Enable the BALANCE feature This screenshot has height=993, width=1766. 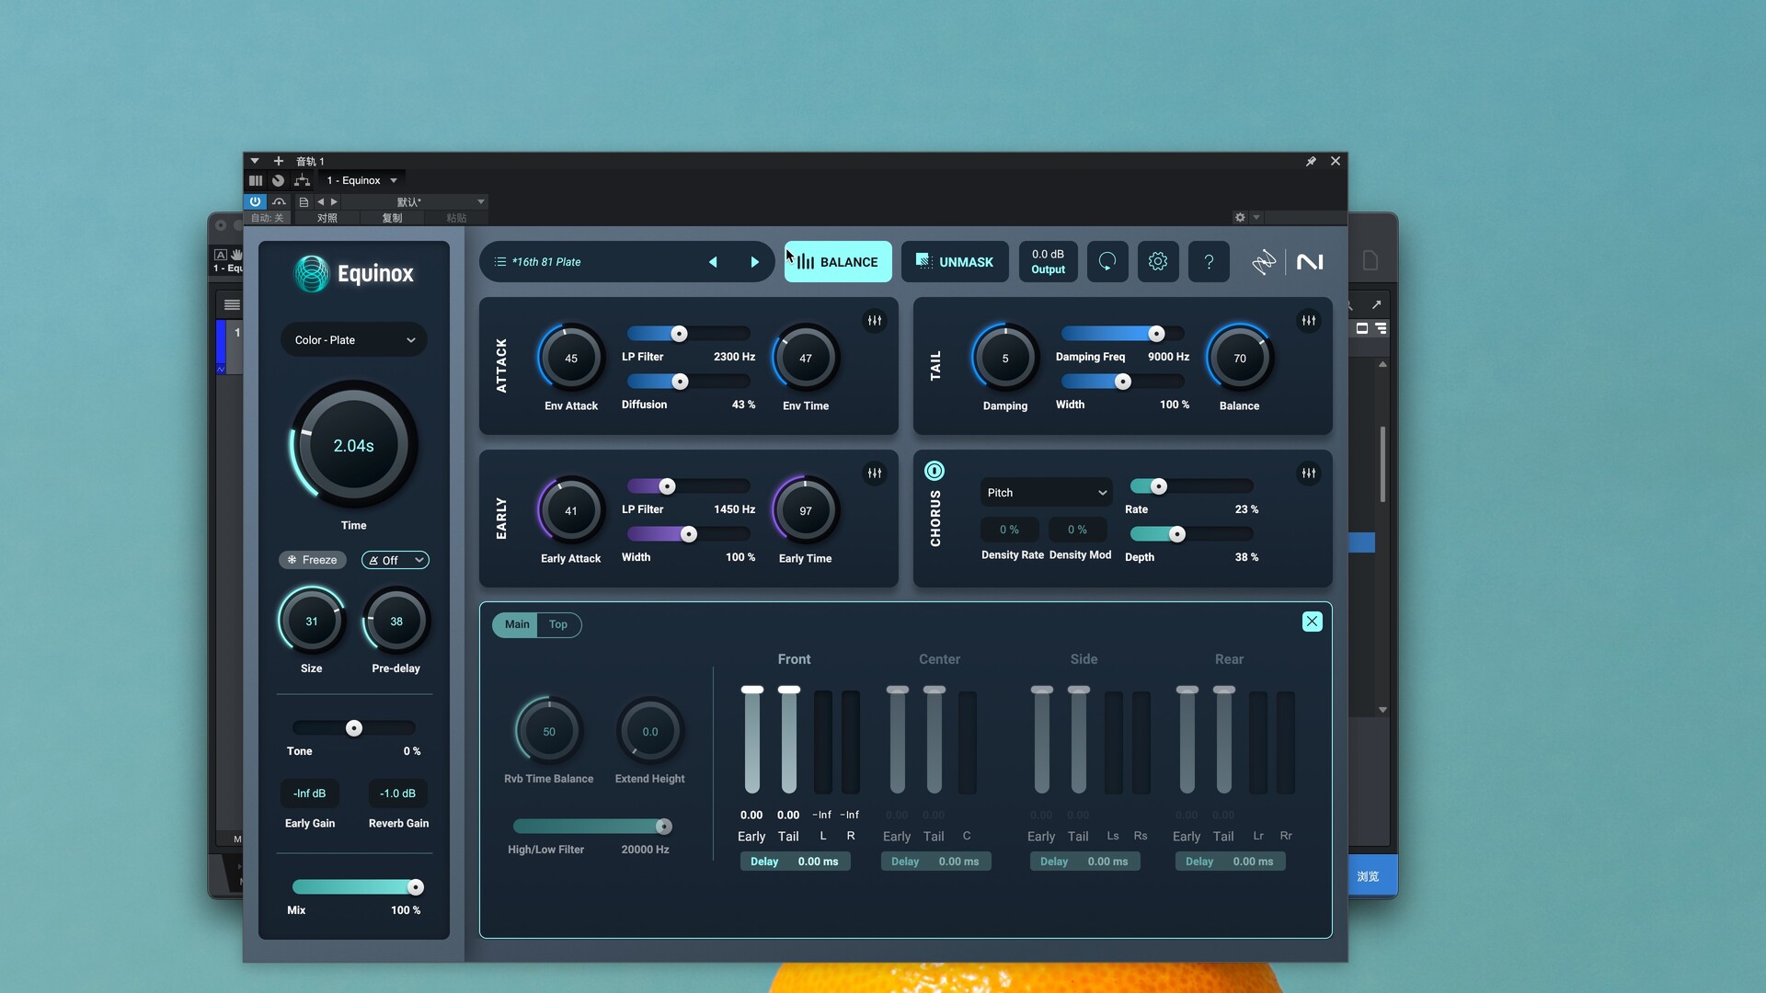(x=838, y=262)
